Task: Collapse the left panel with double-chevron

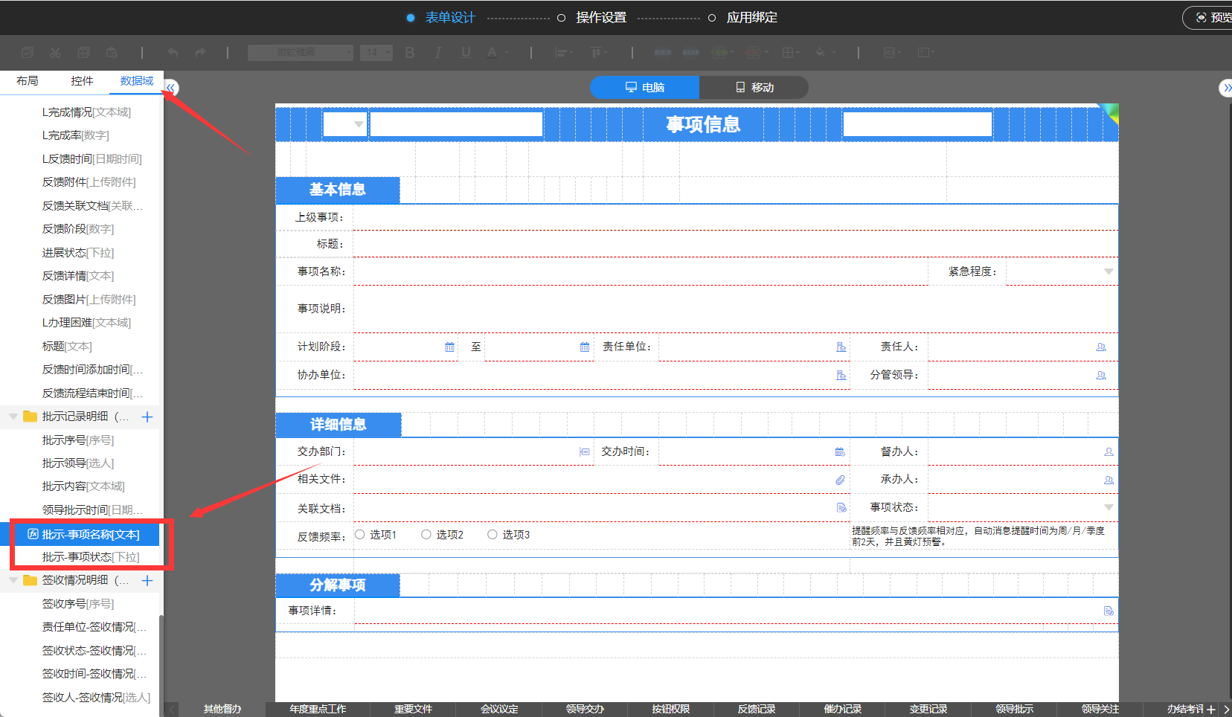Action: pyautogui.click(x=170, y=88)
